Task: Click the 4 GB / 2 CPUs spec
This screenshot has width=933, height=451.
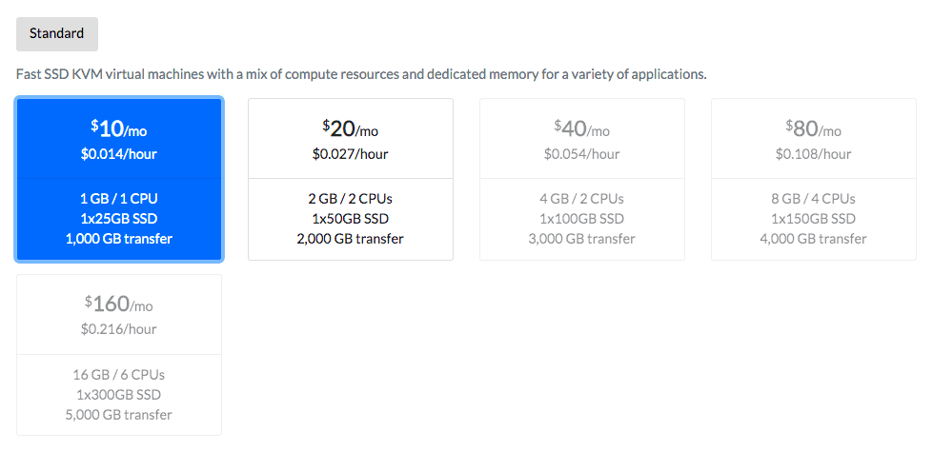Action: coord(582,199)
